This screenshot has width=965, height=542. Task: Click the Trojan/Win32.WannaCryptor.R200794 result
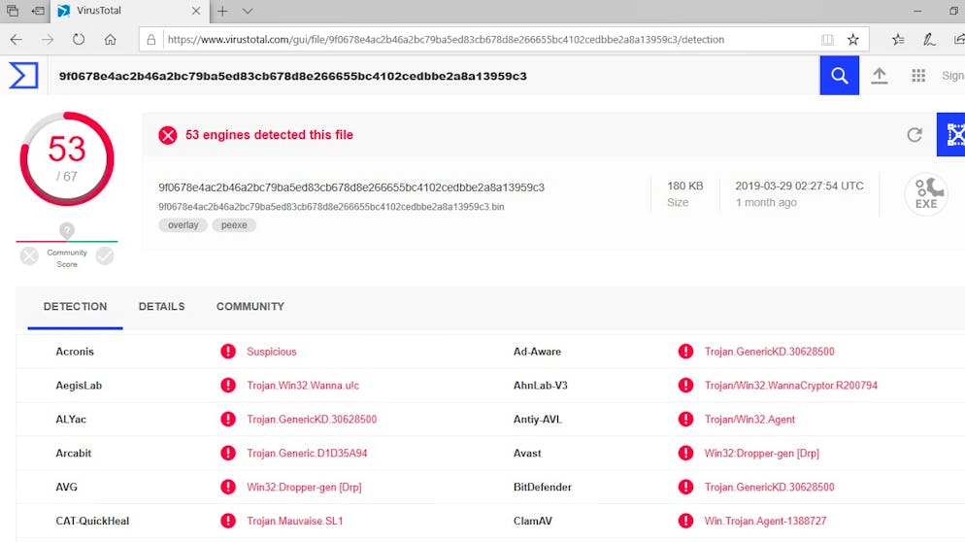coord(791,386)
